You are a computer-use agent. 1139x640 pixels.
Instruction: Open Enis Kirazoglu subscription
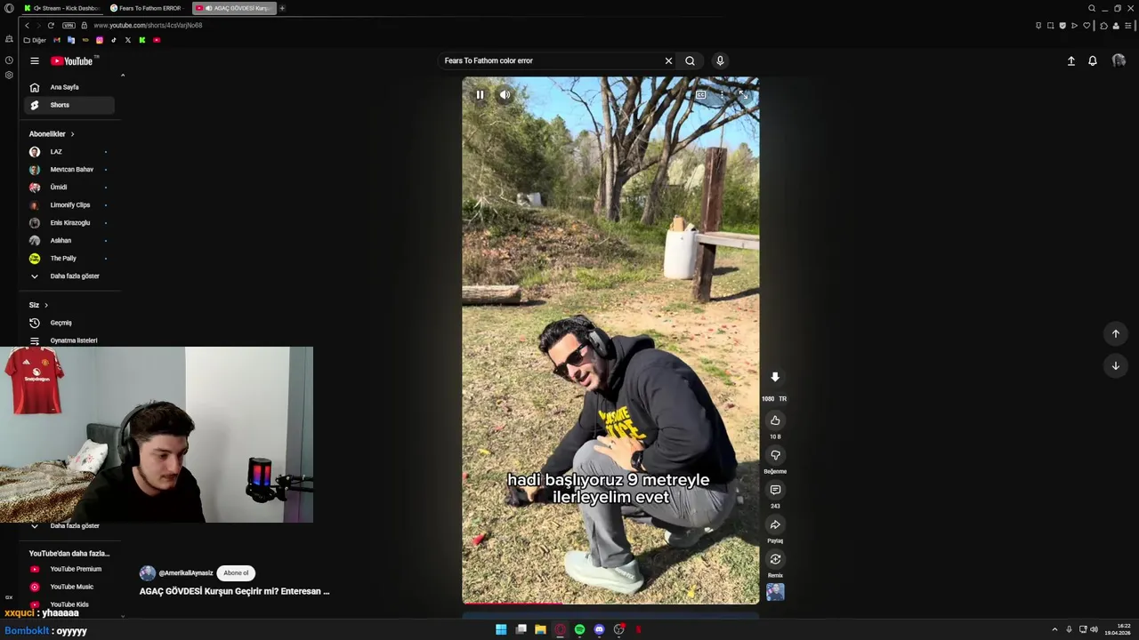click(69, 223)
